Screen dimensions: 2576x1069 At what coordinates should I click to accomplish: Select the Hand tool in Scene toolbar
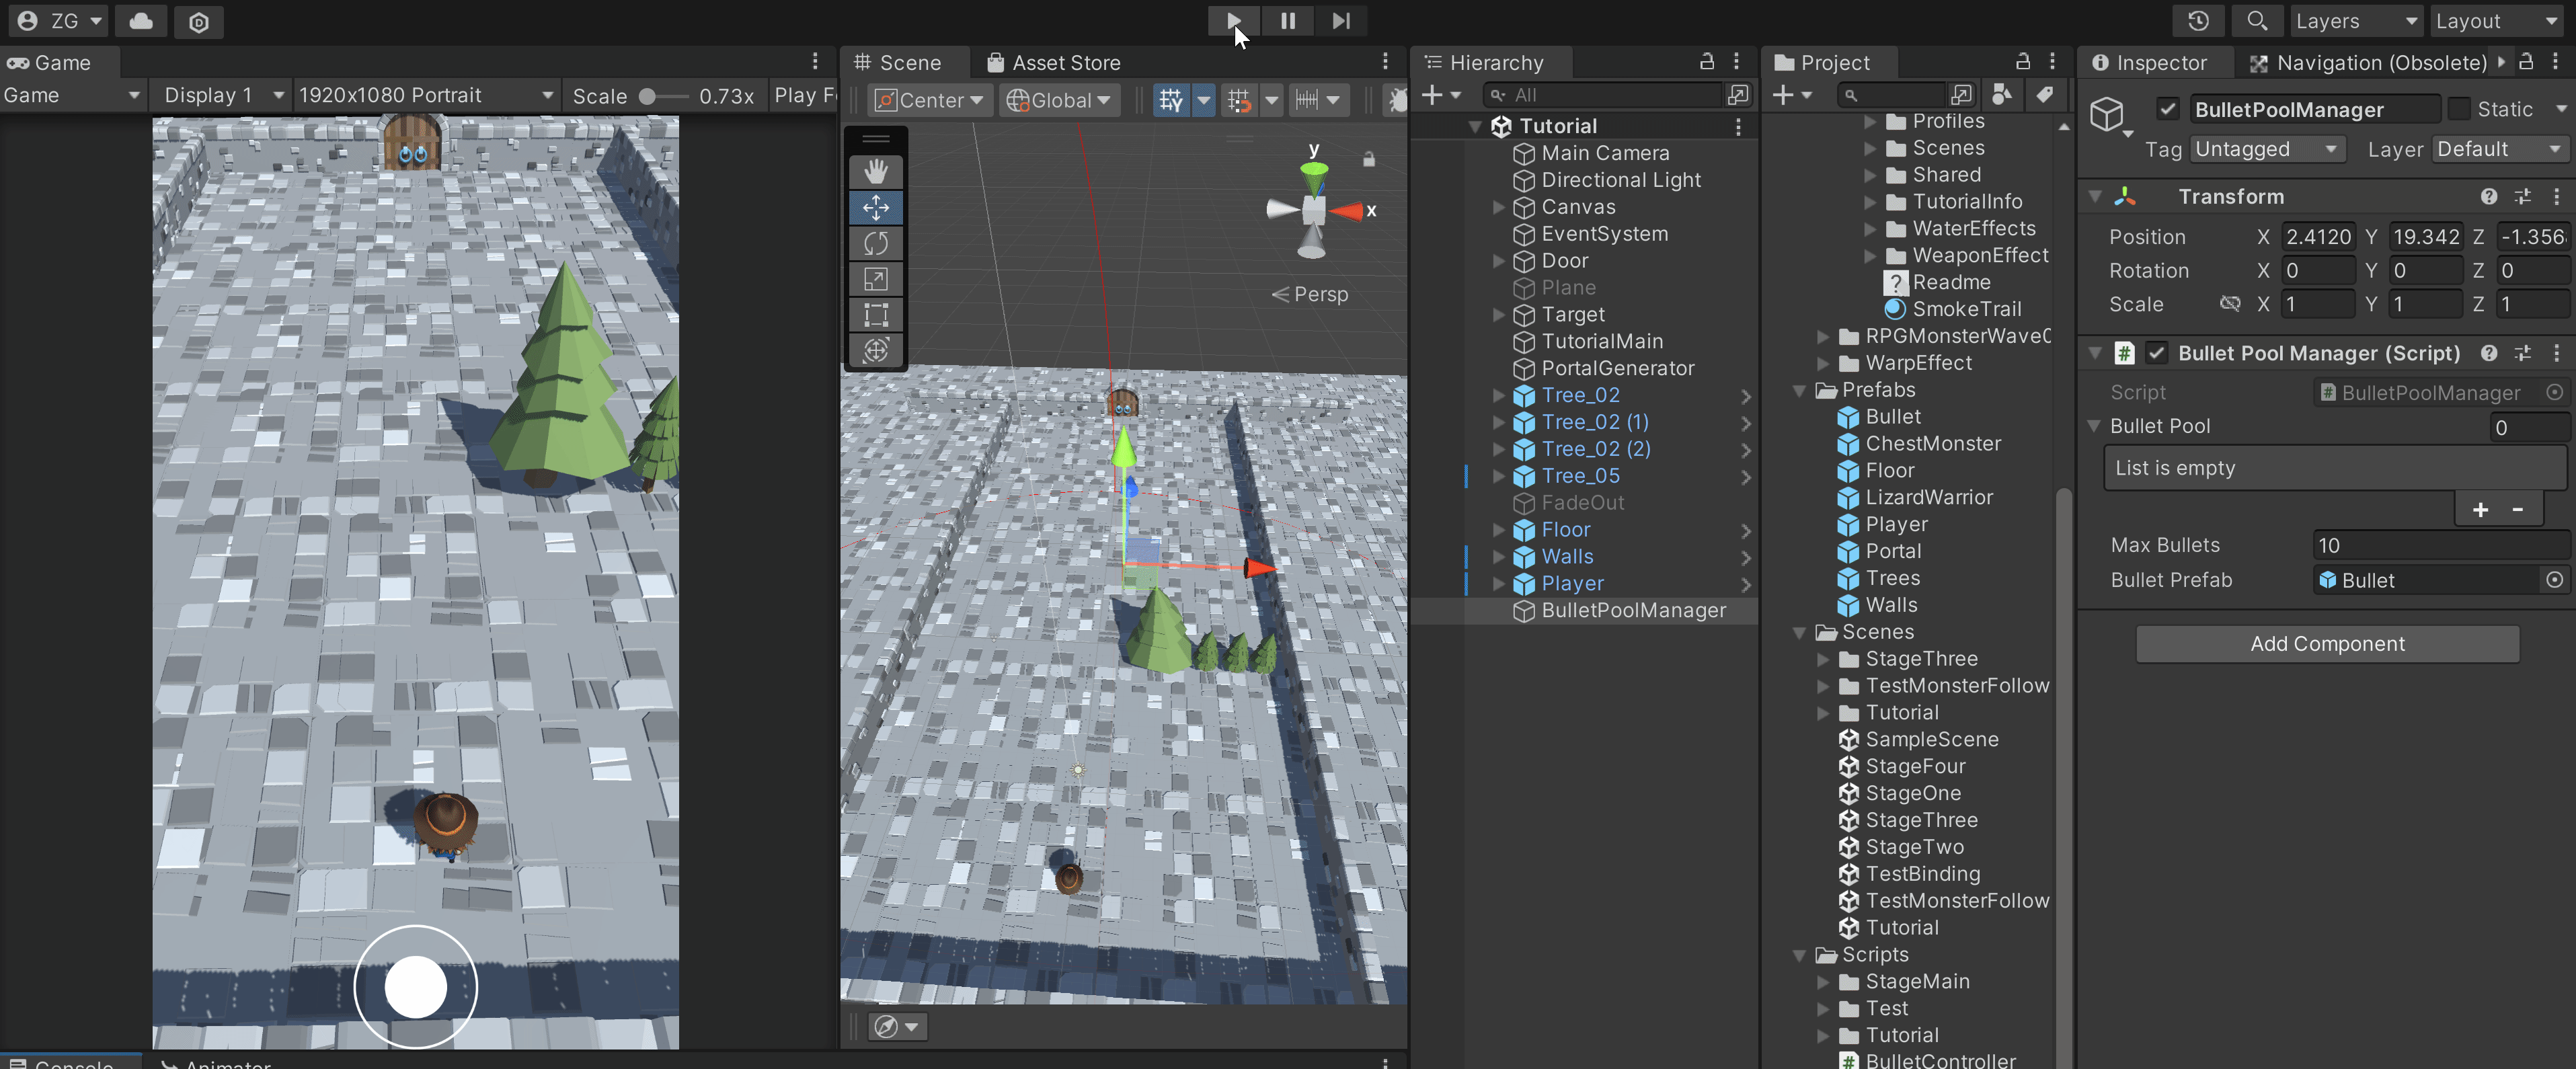pos(875,171)
